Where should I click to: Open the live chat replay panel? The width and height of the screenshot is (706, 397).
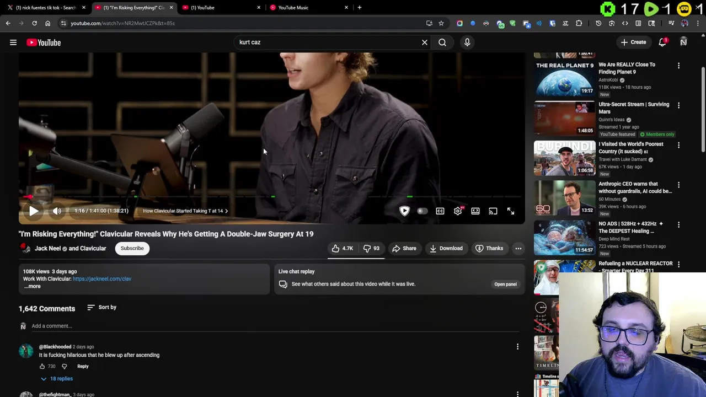505,284
